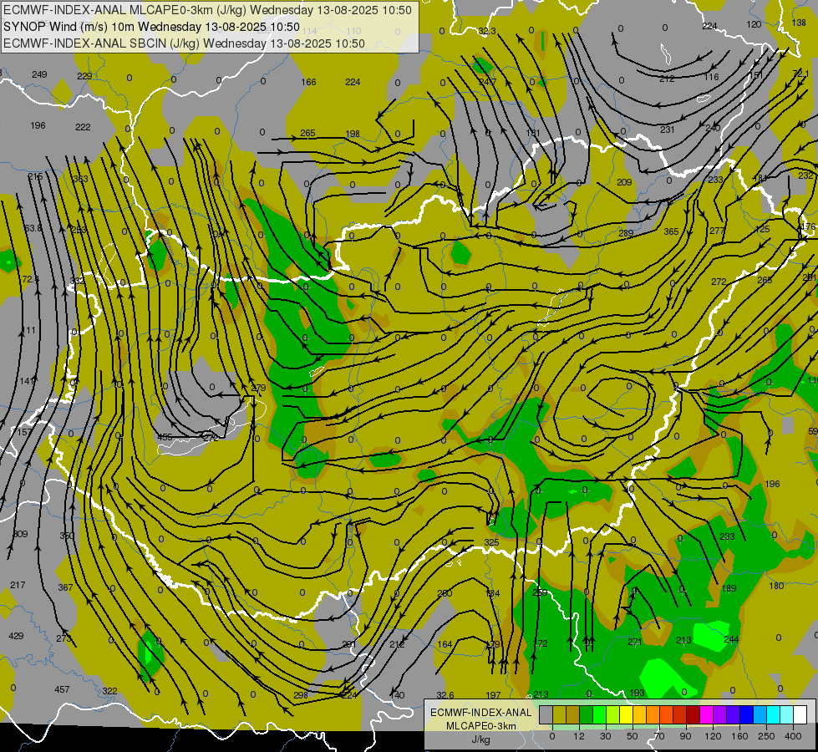
Task: Click the olive swatch right of gray
Action: 559,714
